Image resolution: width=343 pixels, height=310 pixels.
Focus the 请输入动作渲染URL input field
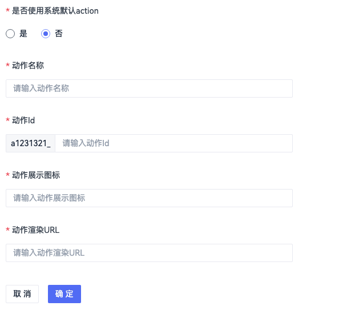(x=149, y=253)
